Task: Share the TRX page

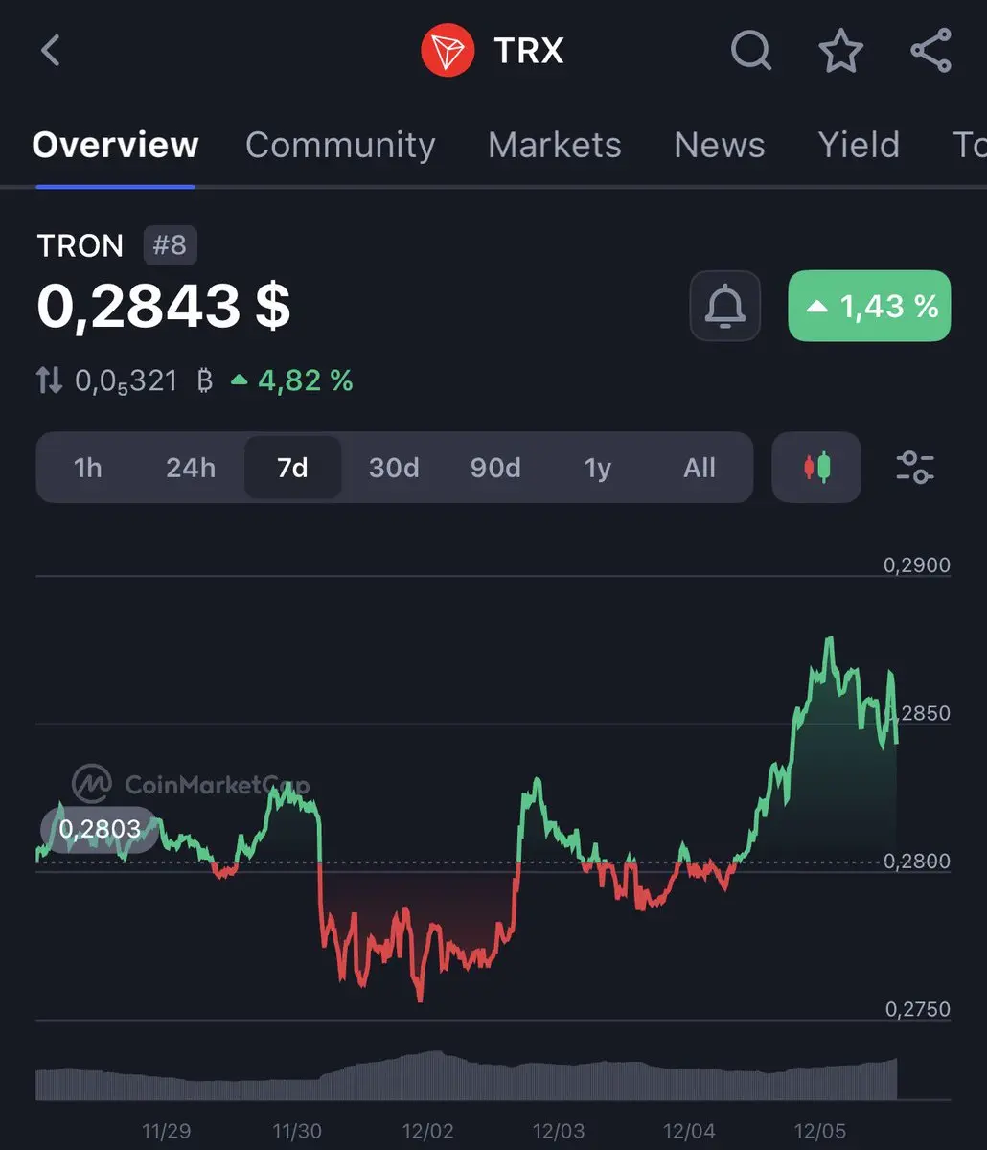Action: point(930,50)
